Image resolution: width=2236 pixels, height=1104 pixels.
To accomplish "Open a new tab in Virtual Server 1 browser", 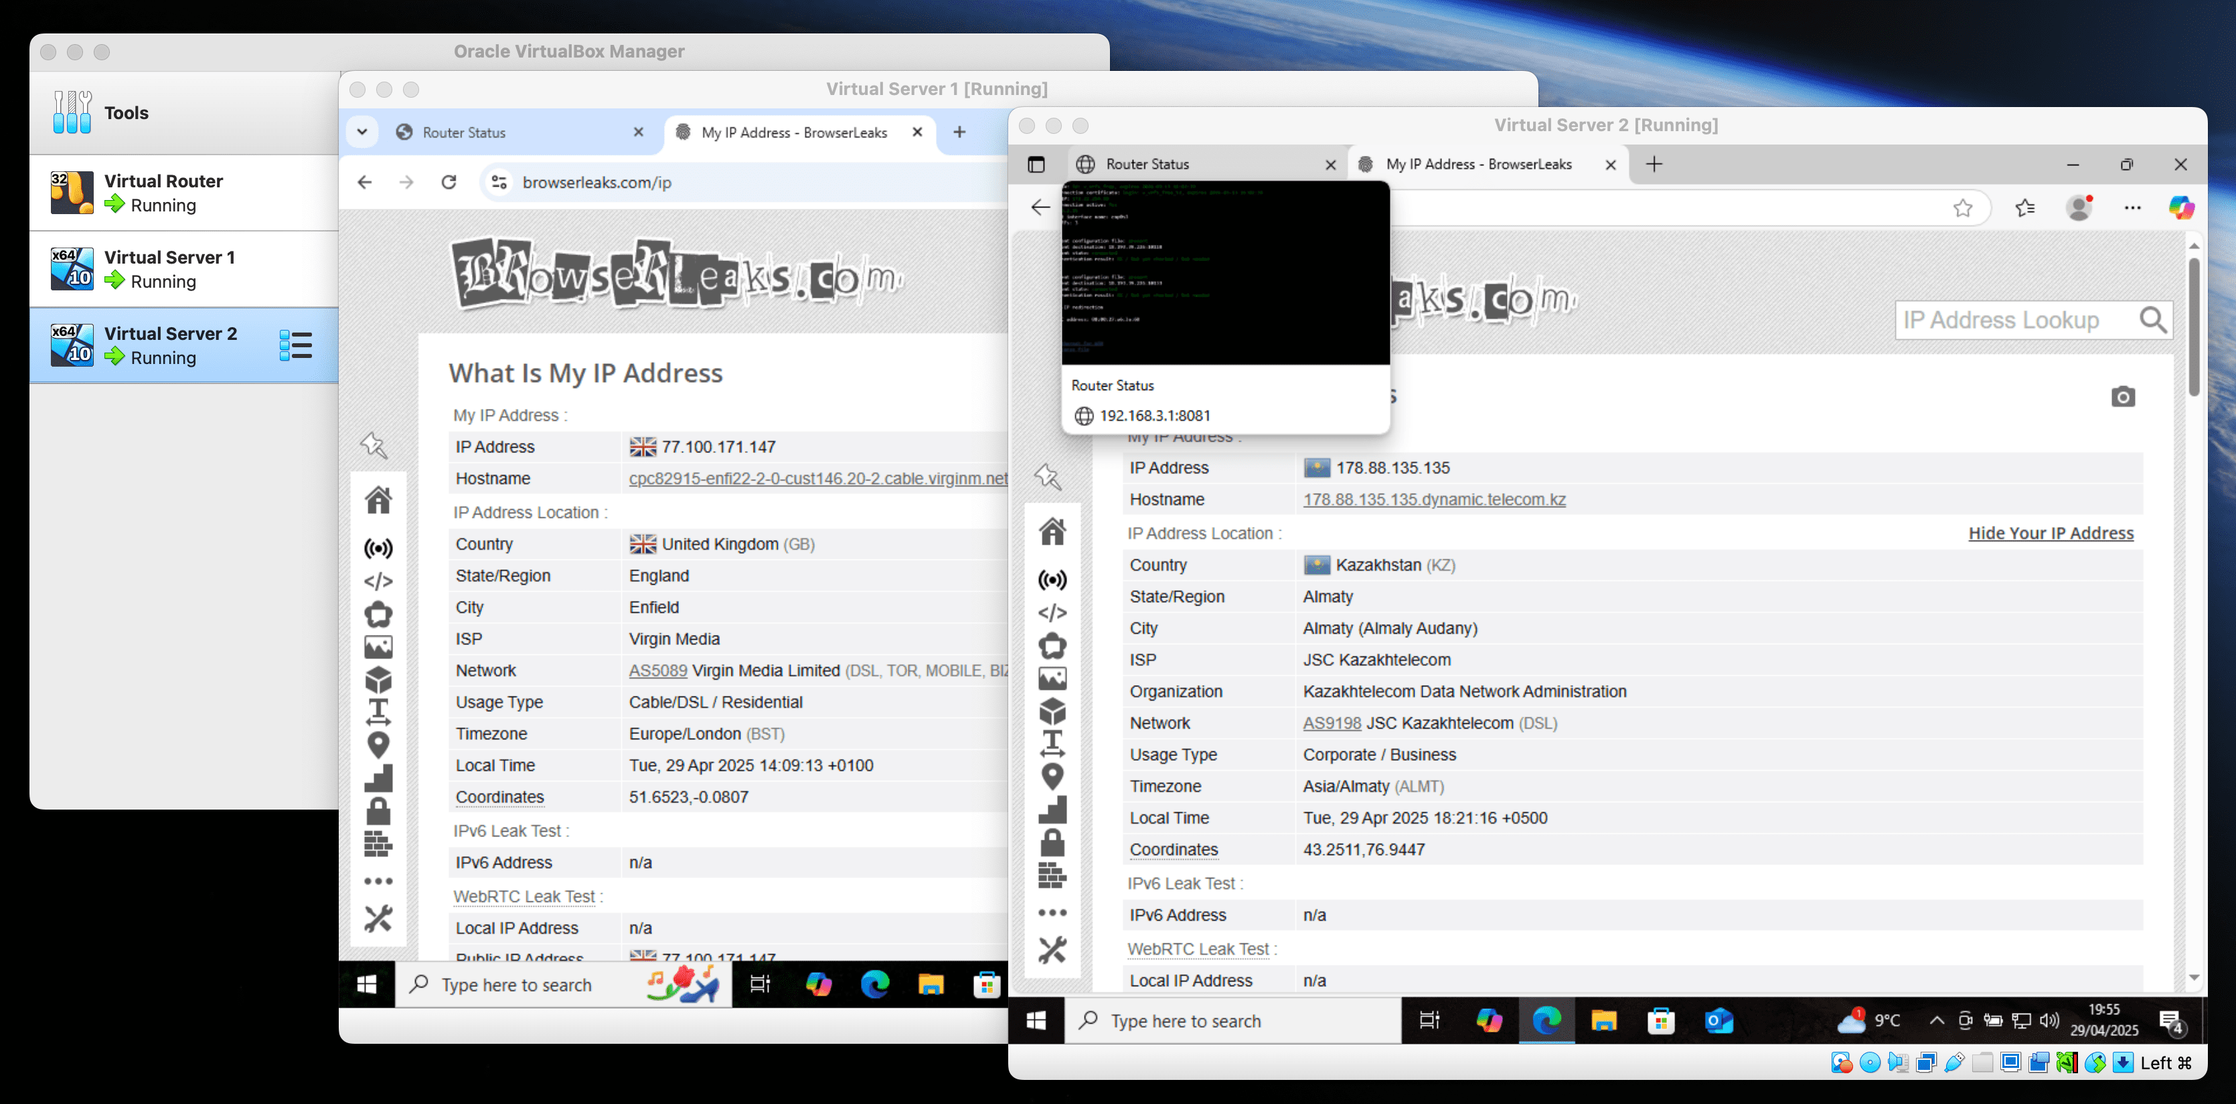I will 959,132.
